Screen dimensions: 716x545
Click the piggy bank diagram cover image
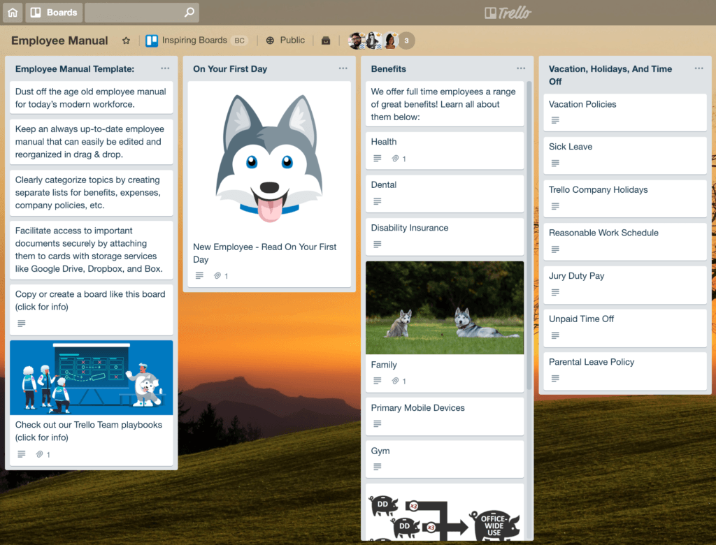point(445,513)
